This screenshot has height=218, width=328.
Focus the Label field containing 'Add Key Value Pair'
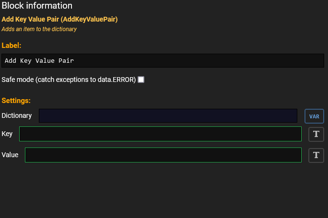click(x=163, y=61)
